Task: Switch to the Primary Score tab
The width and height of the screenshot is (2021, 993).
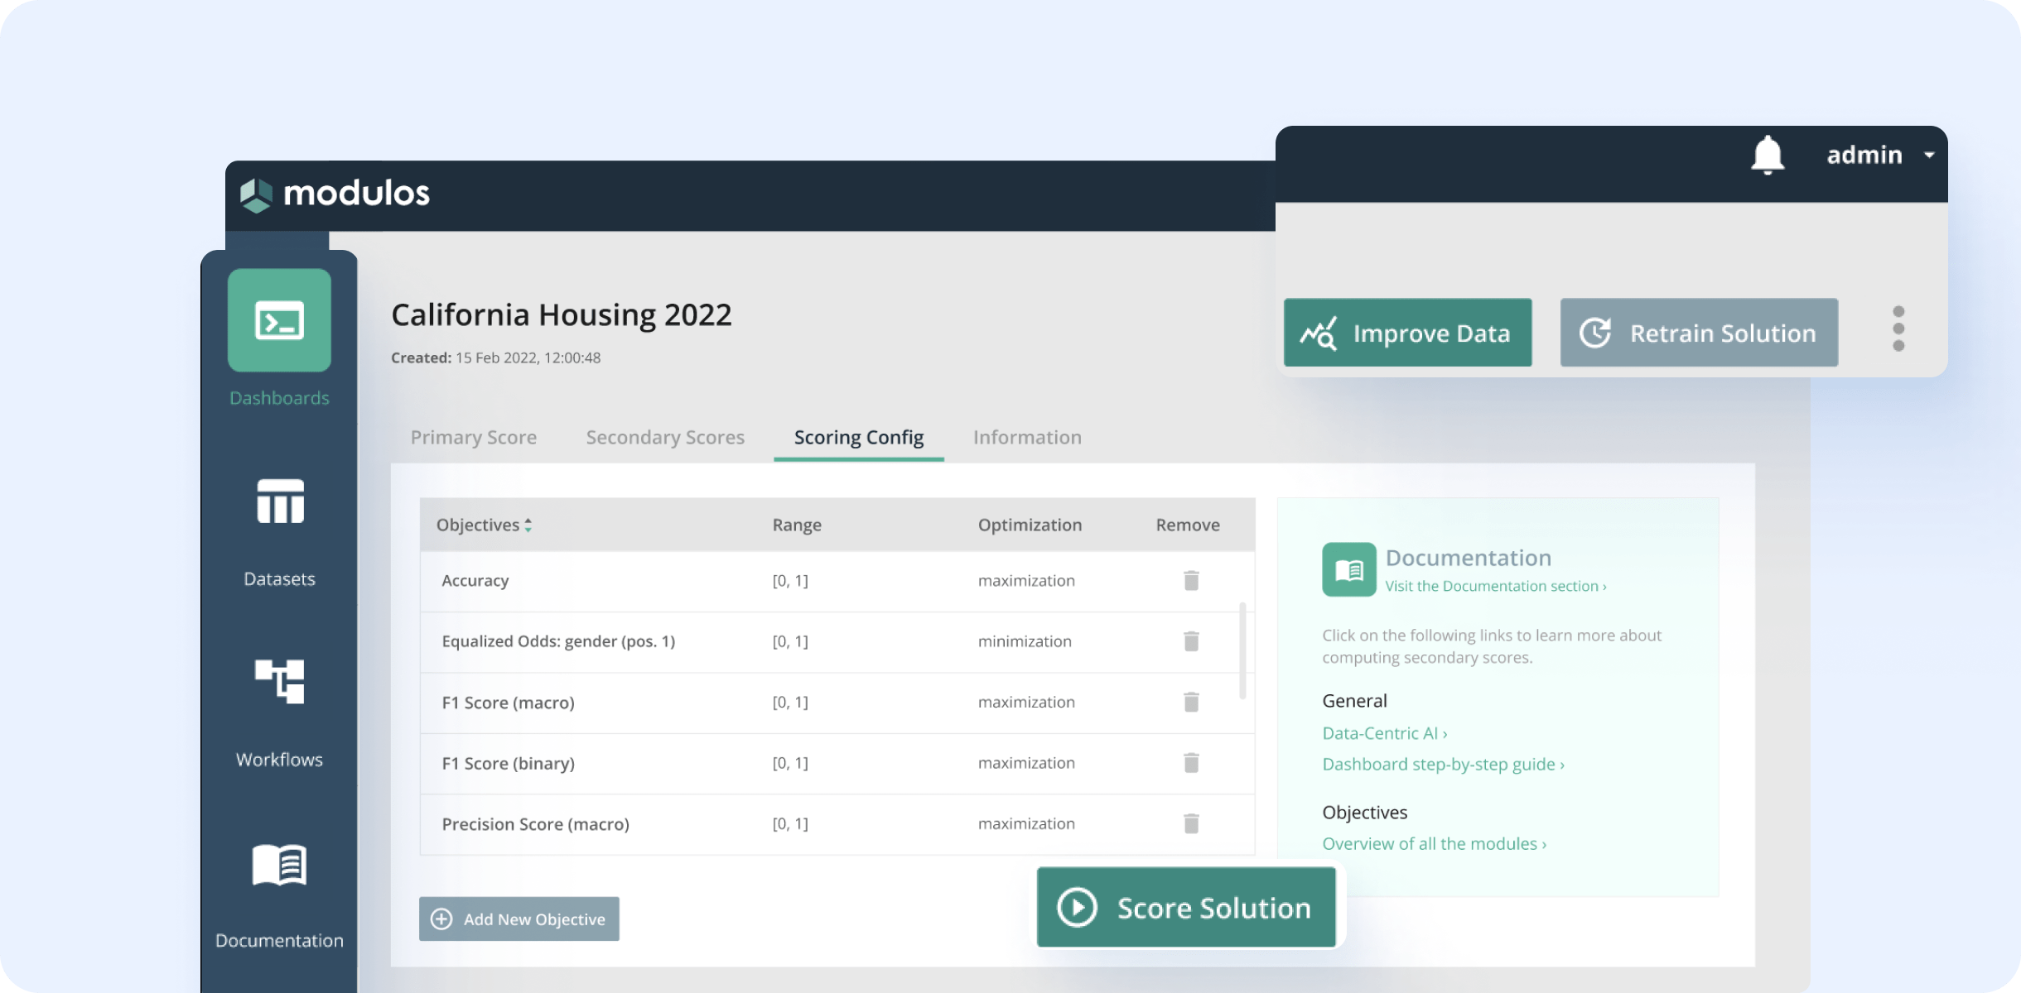Action: click(x=473, y=437)
